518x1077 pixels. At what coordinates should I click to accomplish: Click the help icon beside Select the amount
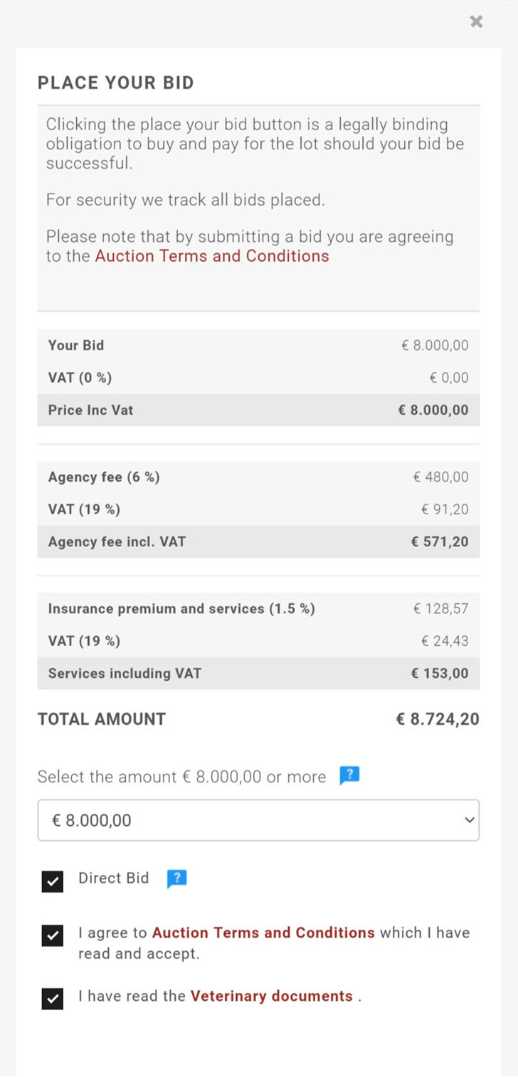(349, 775)
